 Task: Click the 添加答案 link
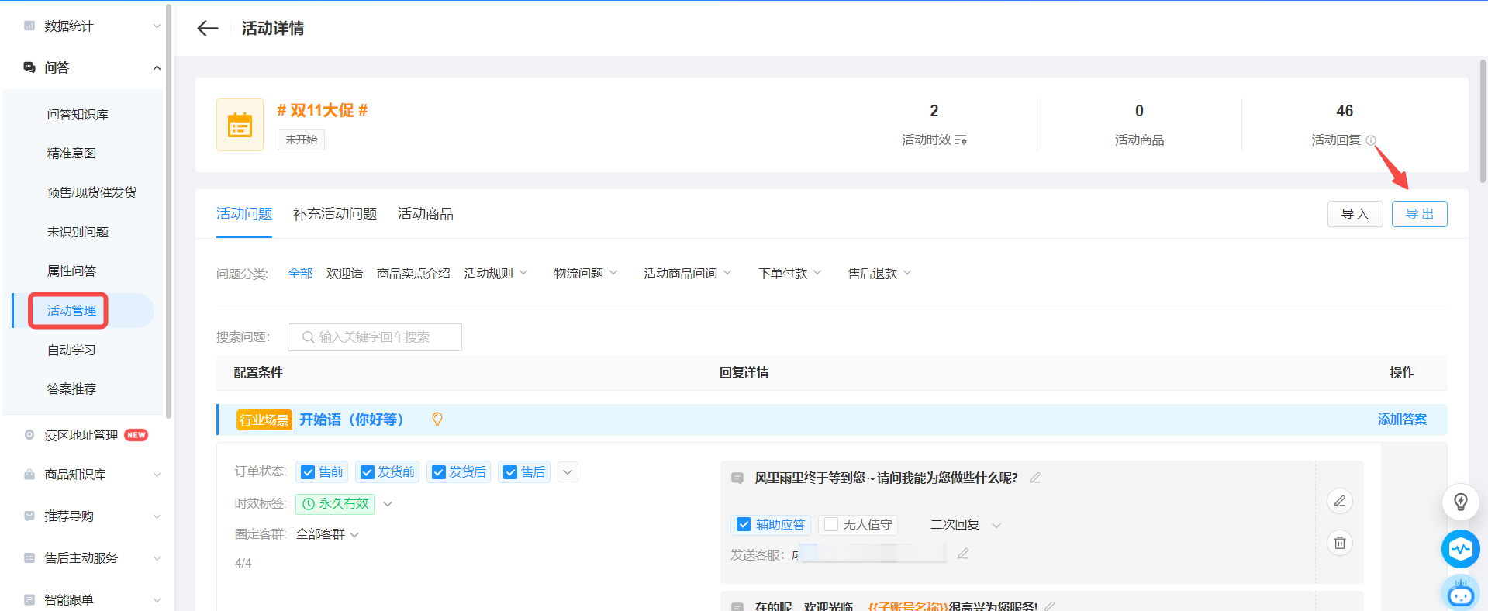[1402, 419]
